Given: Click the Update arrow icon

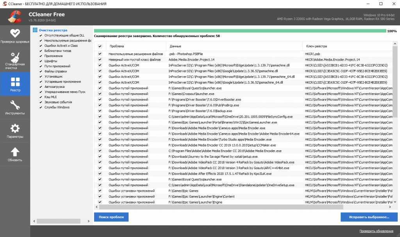Looking at the screenshot, I should coord(15,152).
